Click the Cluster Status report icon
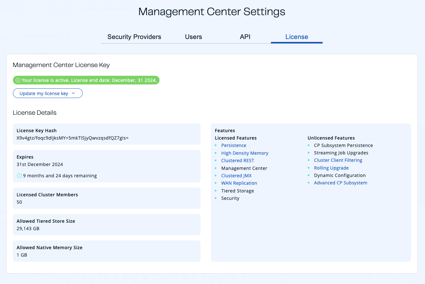The image size is (425, 284). tap(67, 35)
